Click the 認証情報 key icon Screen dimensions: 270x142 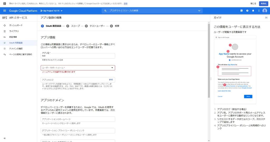click(5, 37)
